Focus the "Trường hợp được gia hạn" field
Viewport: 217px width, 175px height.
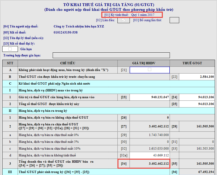pyautogui.click(x=111, y=55)
